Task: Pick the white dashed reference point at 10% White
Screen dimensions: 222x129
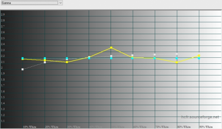Action: pos(23,69)
